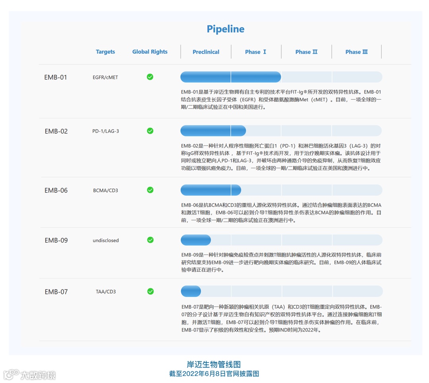Click the EGFR/cMET target label
This screenshot has height=383, width=429.
[x=105, y=77]
